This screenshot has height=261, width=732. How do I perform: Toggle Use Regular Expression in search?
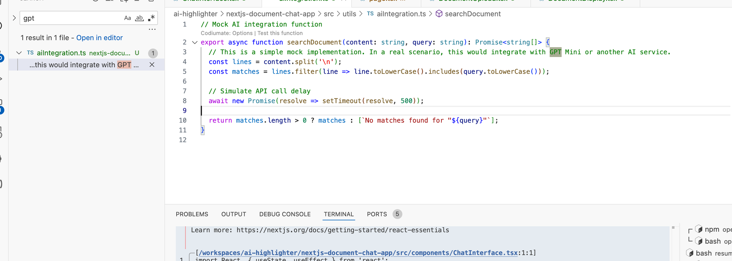coord(152,18)
